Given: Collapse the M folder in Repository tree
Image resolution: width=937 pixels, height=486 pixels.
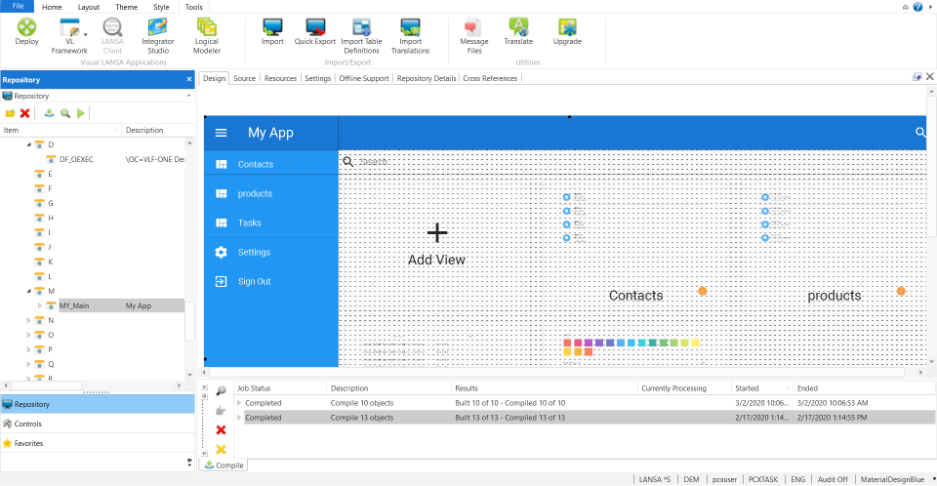Looking at the screenshot, I should point(28,291).
